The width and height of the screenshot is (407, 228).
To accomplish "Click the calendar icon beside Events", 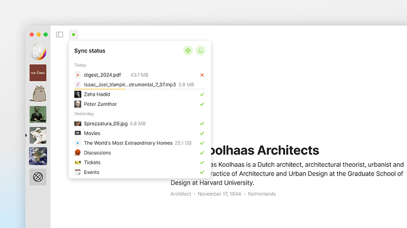I will point(78,172).
